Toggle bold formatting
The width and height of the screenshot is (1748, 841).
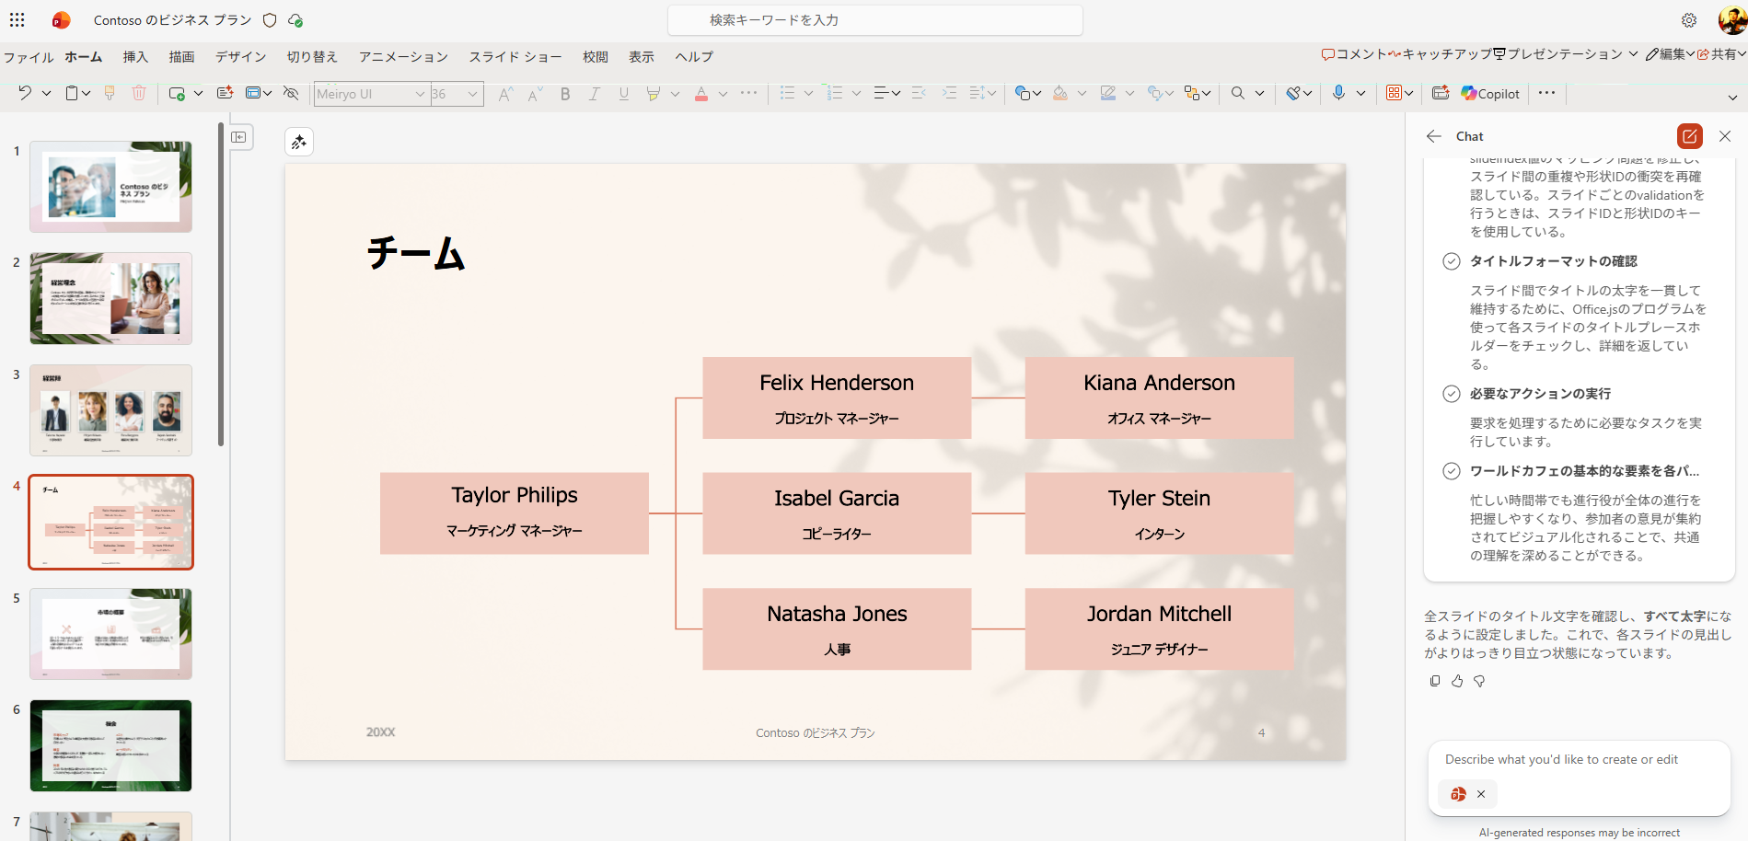(x=565, y=93)
